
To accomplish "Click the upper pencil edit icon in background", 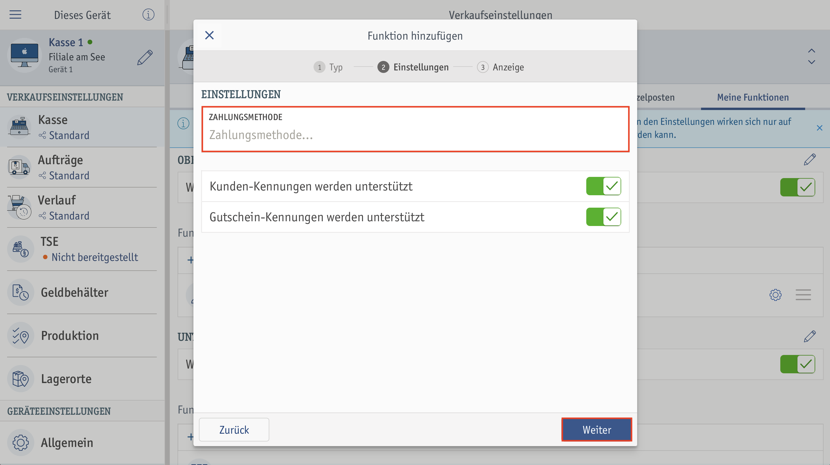I will click(x=810, y=159).
